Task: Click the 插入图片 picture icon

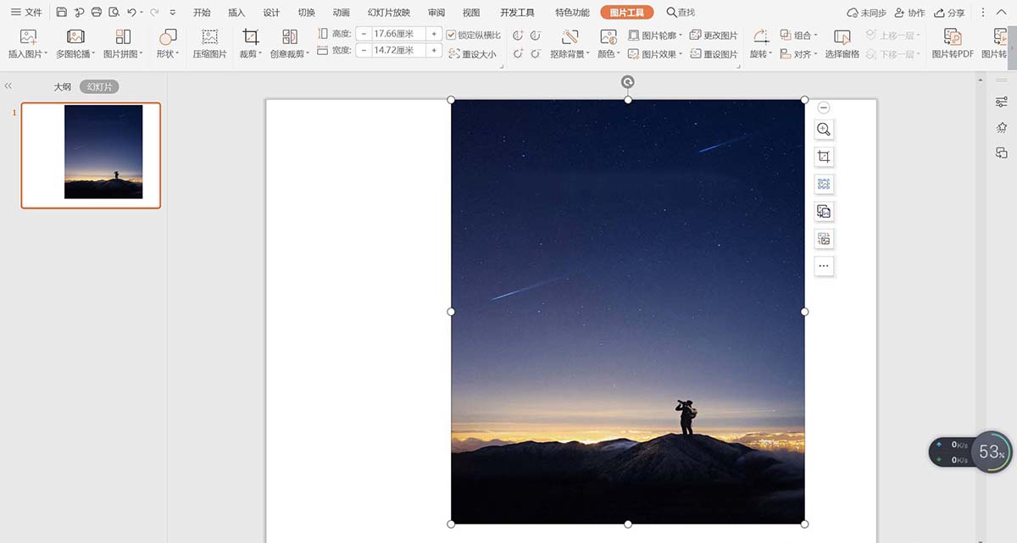Action: pyautogui.click(x=28, y=36)
